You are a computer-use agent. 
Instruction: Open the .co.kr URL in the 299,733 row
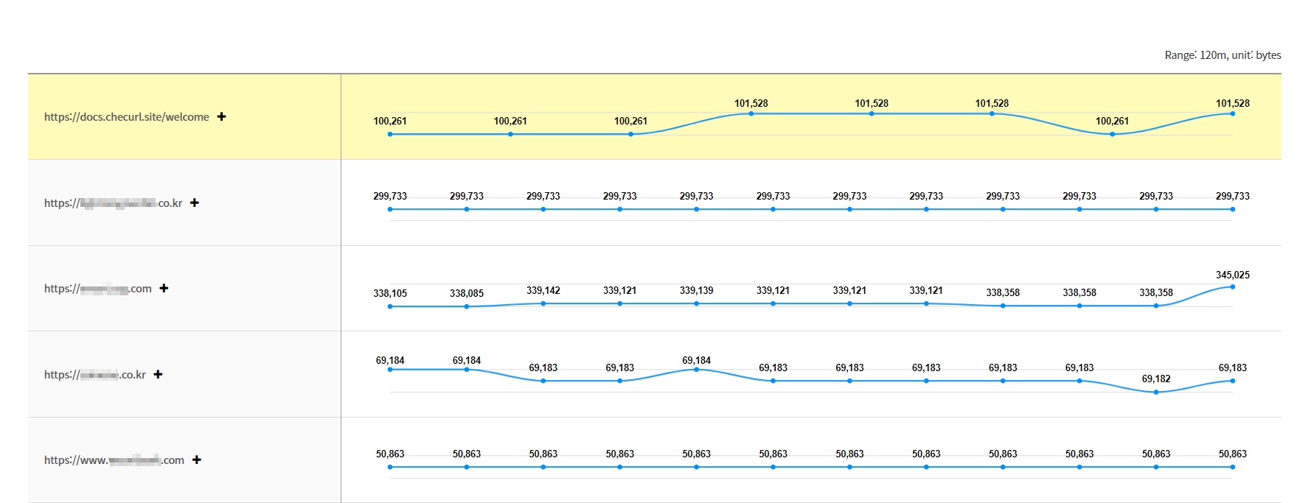[113, 203]
